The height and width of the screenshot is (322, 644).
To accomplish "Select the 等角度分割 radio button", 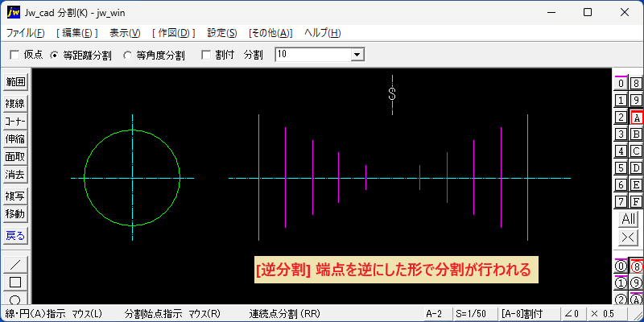I will 128,56.
